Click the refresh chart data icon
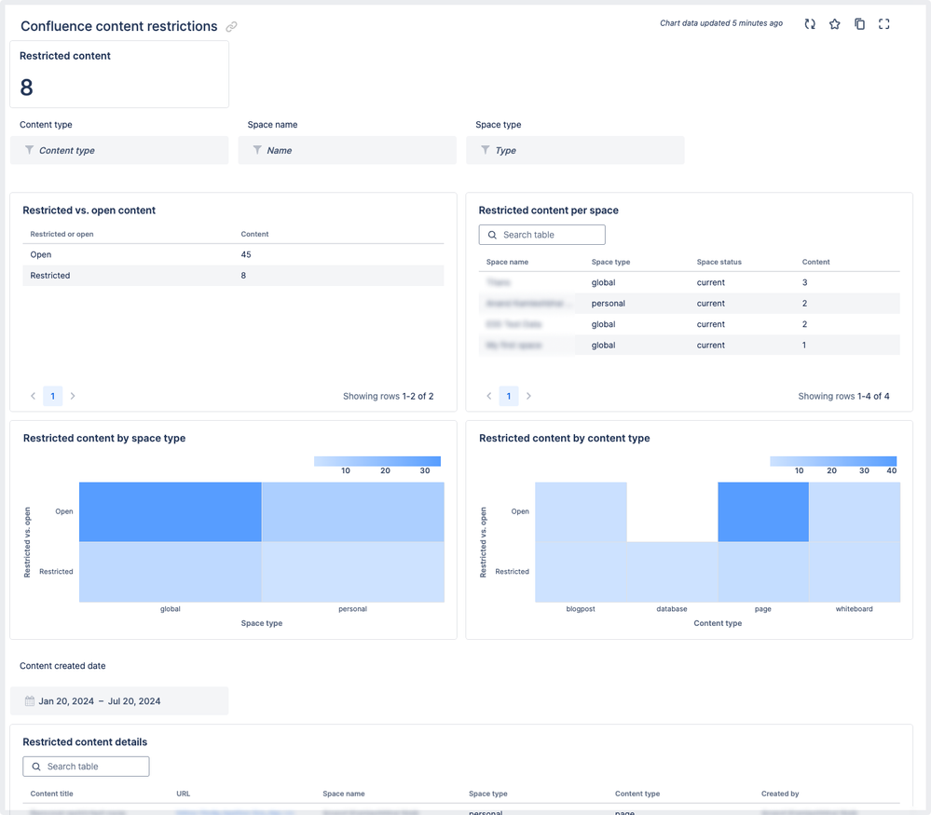 [x=809, y=24]
